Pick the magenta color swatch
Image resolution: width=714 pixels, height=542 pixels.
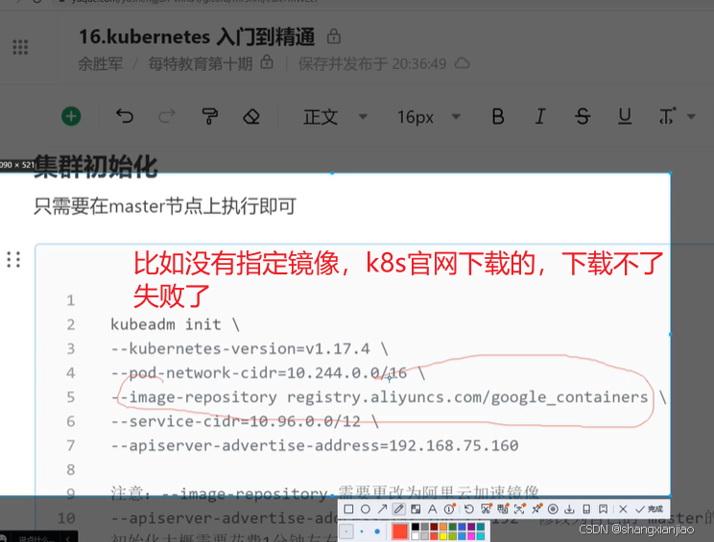[x=471, y=536]
